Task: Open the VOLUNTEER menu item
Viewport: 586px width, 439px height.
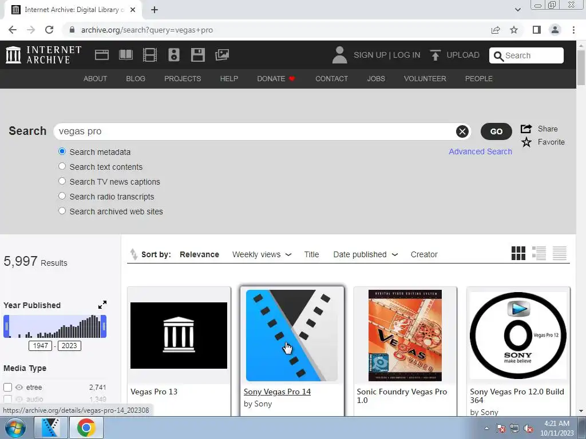Action: coord(425,79)
